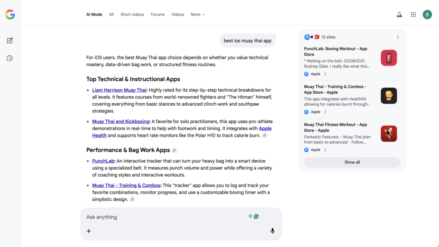
Task: Click the plus icon to attach content
Action: point(88,231)
